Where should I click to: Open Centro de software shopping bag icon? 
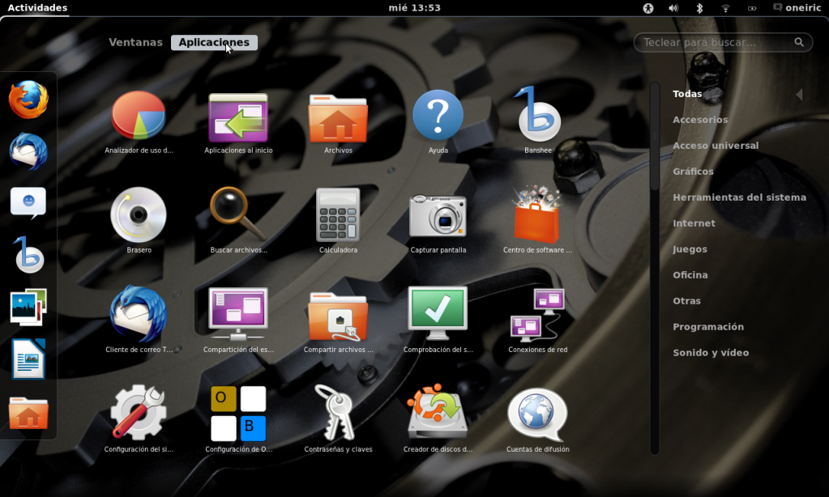[x=537, y=215]
